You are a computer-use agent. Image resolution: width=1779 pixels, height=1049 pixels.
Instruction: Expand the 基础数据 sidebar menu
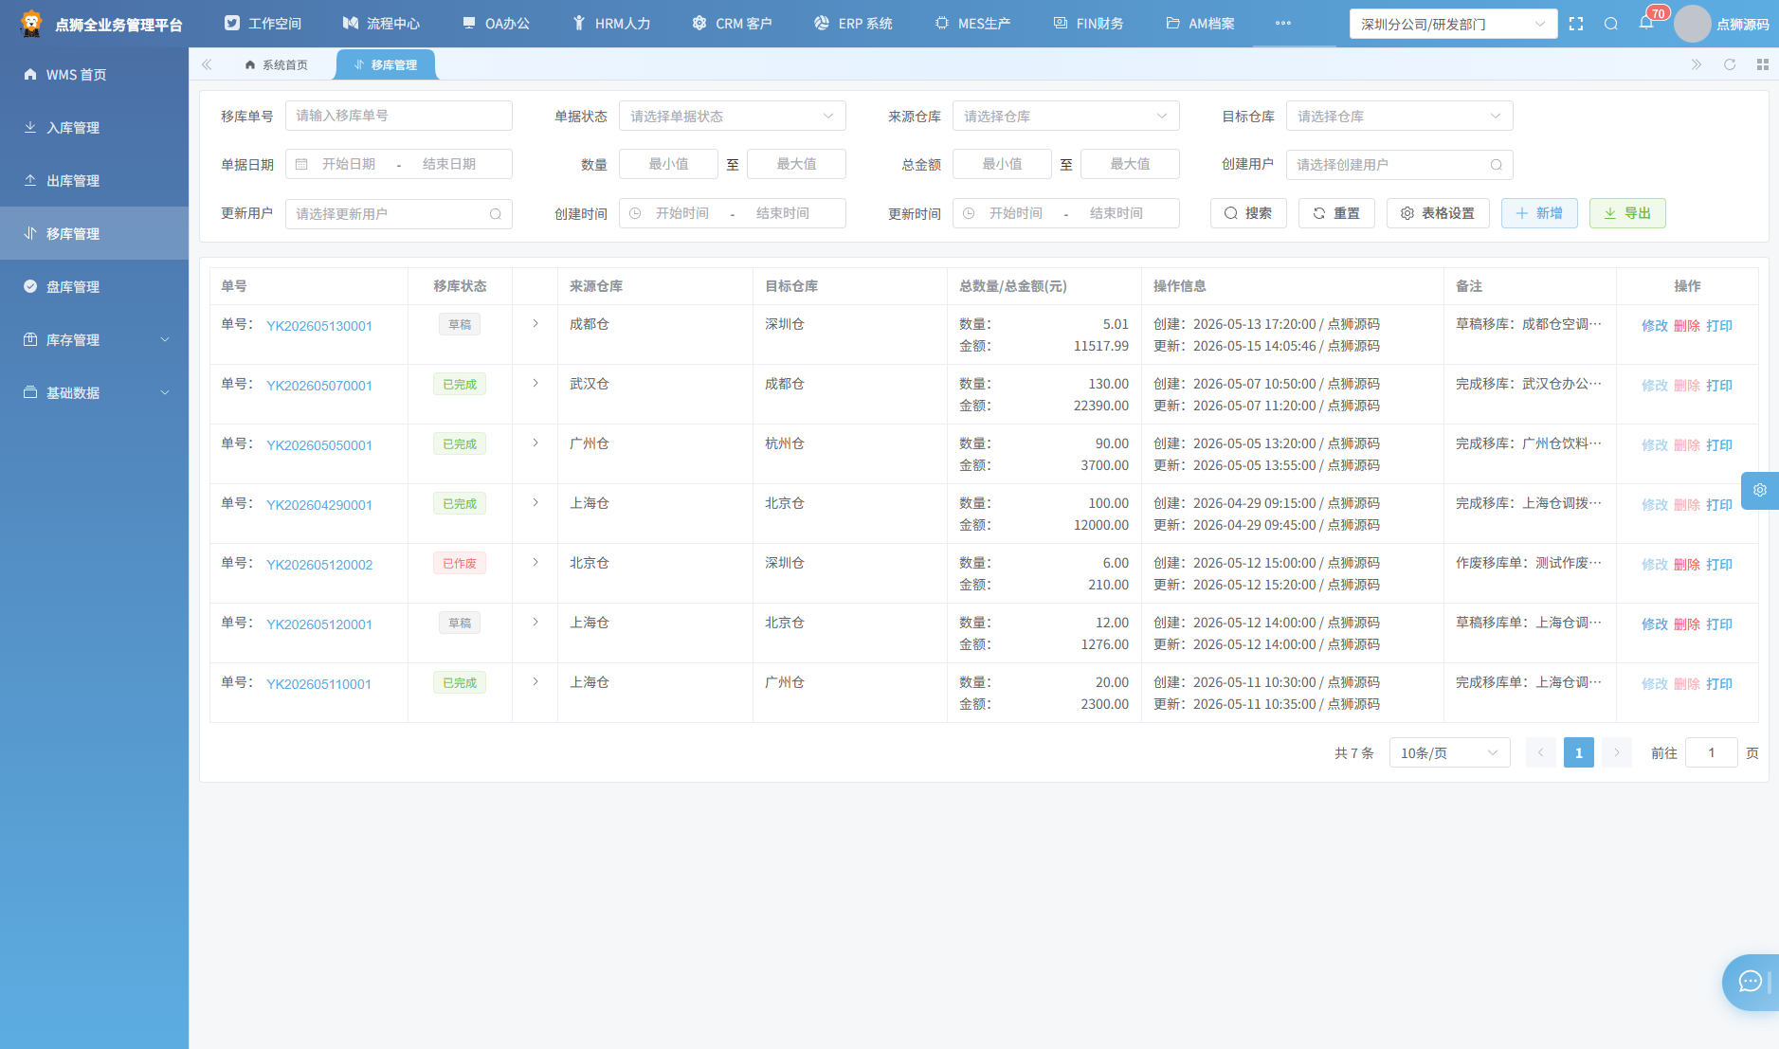coord(95,392)
